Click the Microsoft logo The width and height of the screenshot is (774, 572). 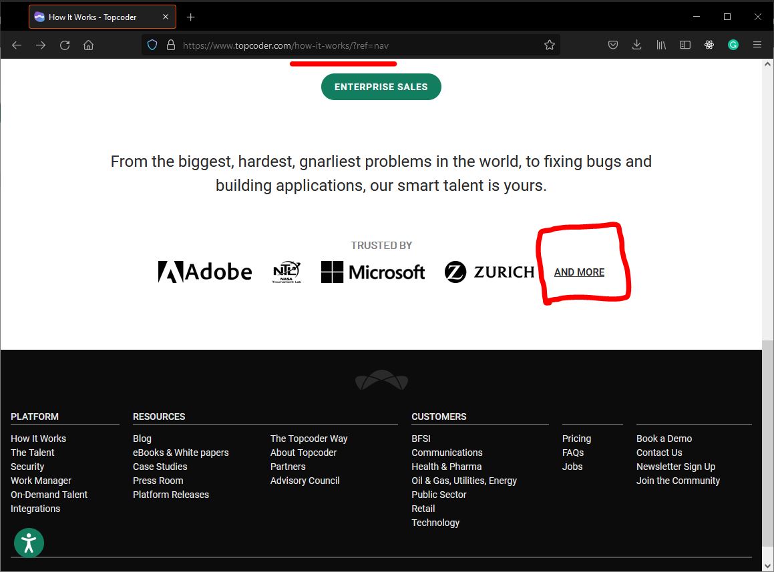coord(373,272)
